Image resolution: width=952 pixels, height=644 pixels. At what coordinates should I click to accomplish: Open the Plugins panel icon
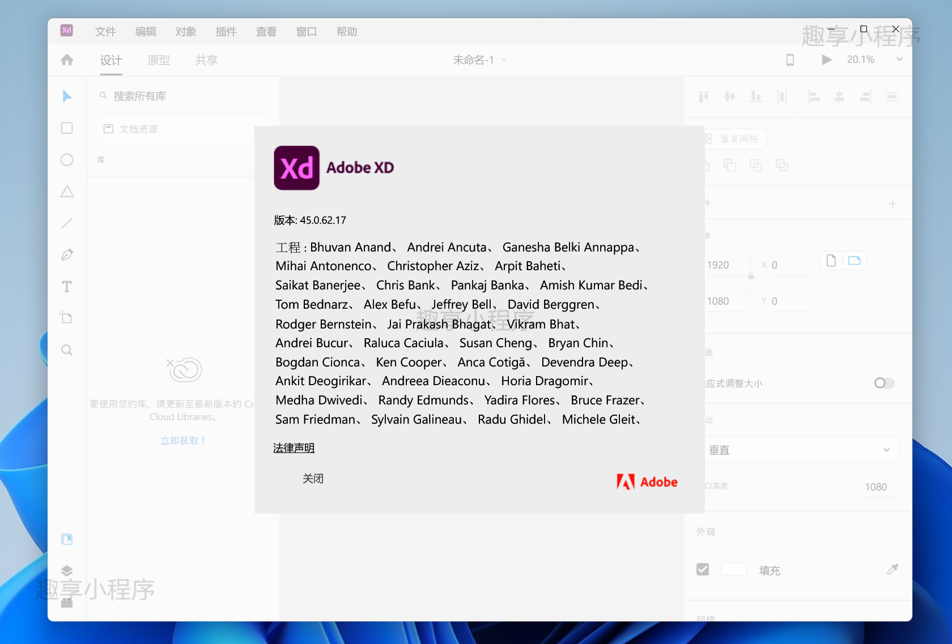67,602
